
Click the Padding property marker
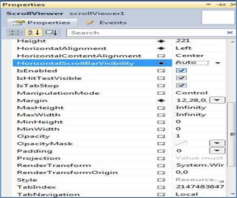[161, 151]
